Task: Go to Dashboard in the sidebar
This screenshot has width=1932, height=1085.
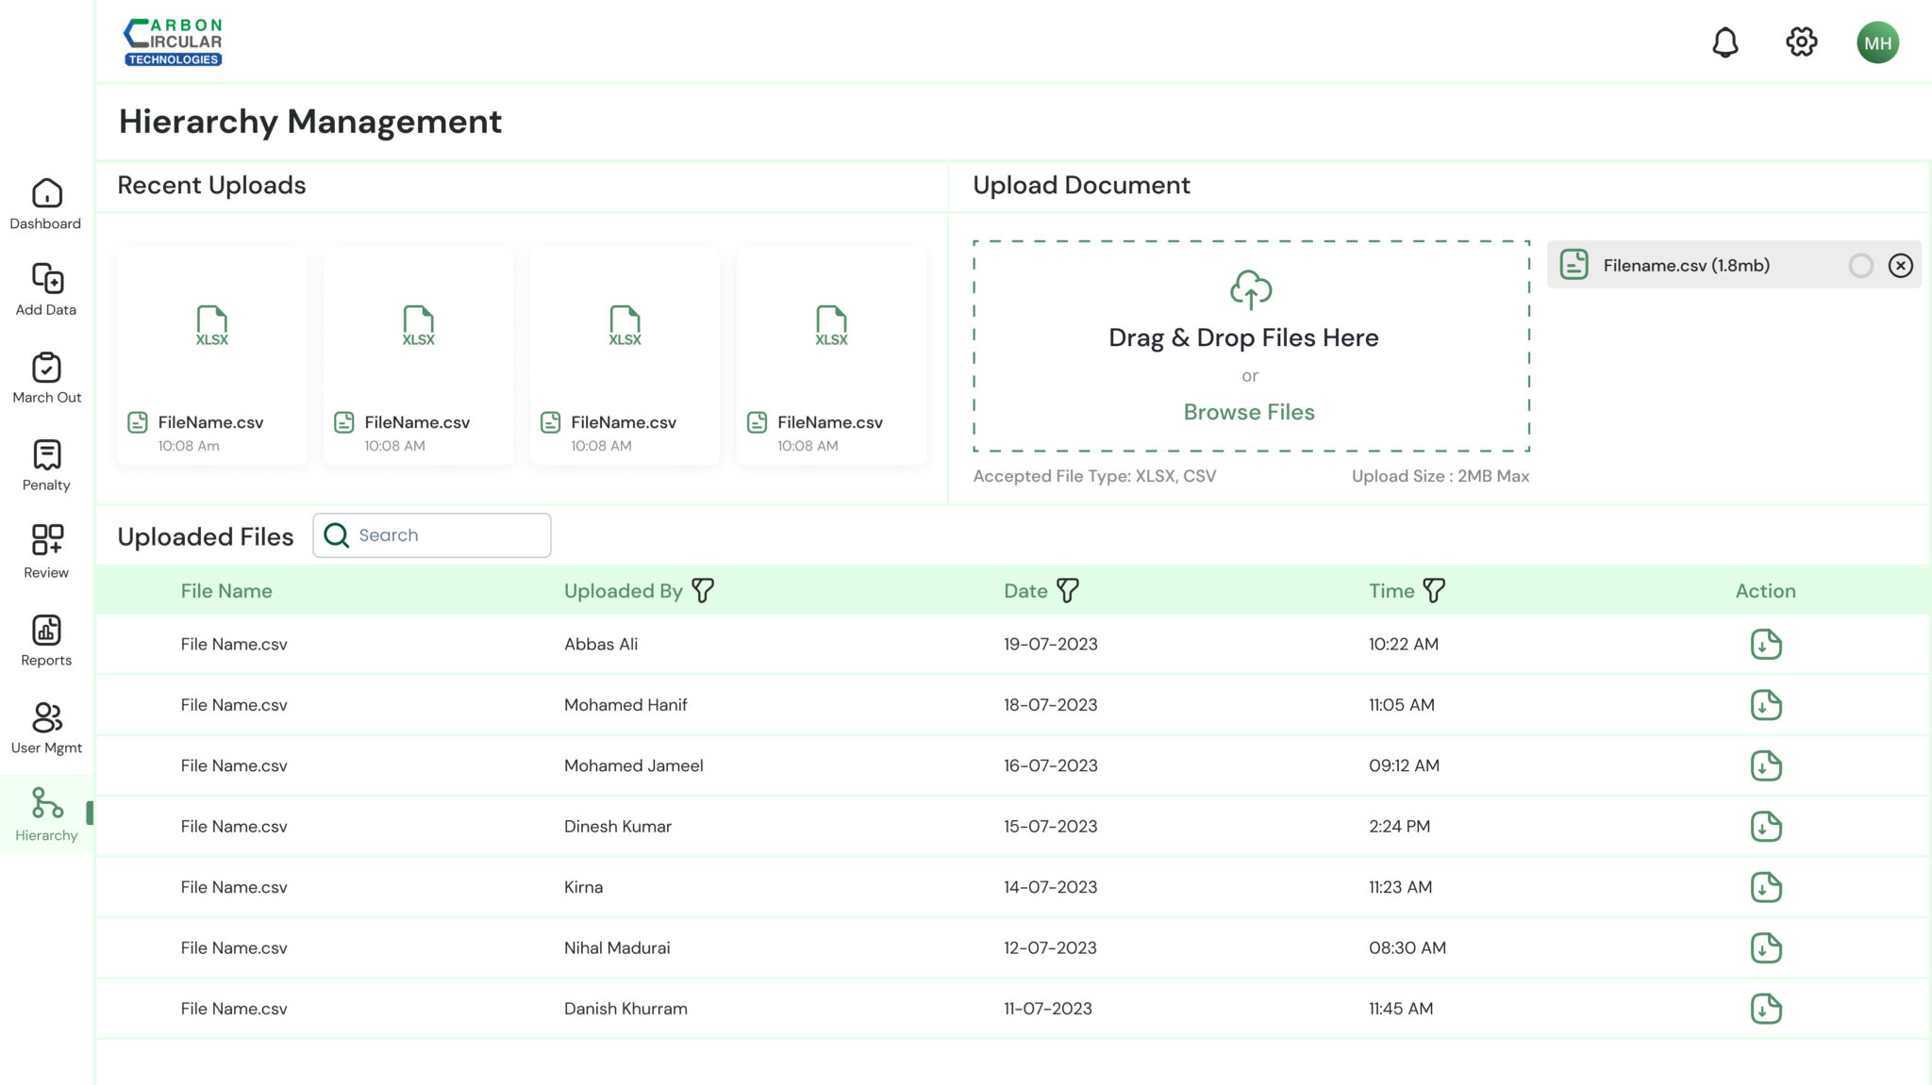Action: [46, 204]
